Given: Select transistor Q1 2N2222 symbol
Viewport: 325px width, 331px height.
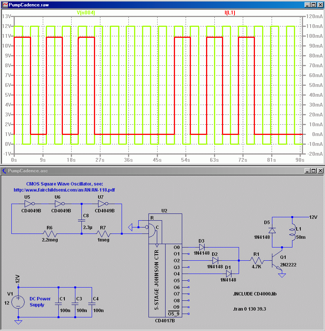Looking at the screenshot, I should pyautogui.click(x=277, y=261).
